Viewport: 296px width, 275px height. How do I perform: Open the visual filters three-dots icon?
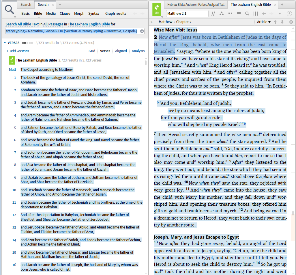point(222,14)
